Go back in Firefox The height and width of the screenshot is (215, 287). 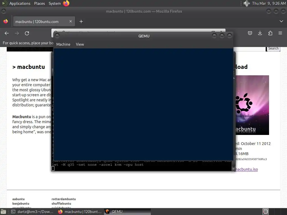pos(7,33)
